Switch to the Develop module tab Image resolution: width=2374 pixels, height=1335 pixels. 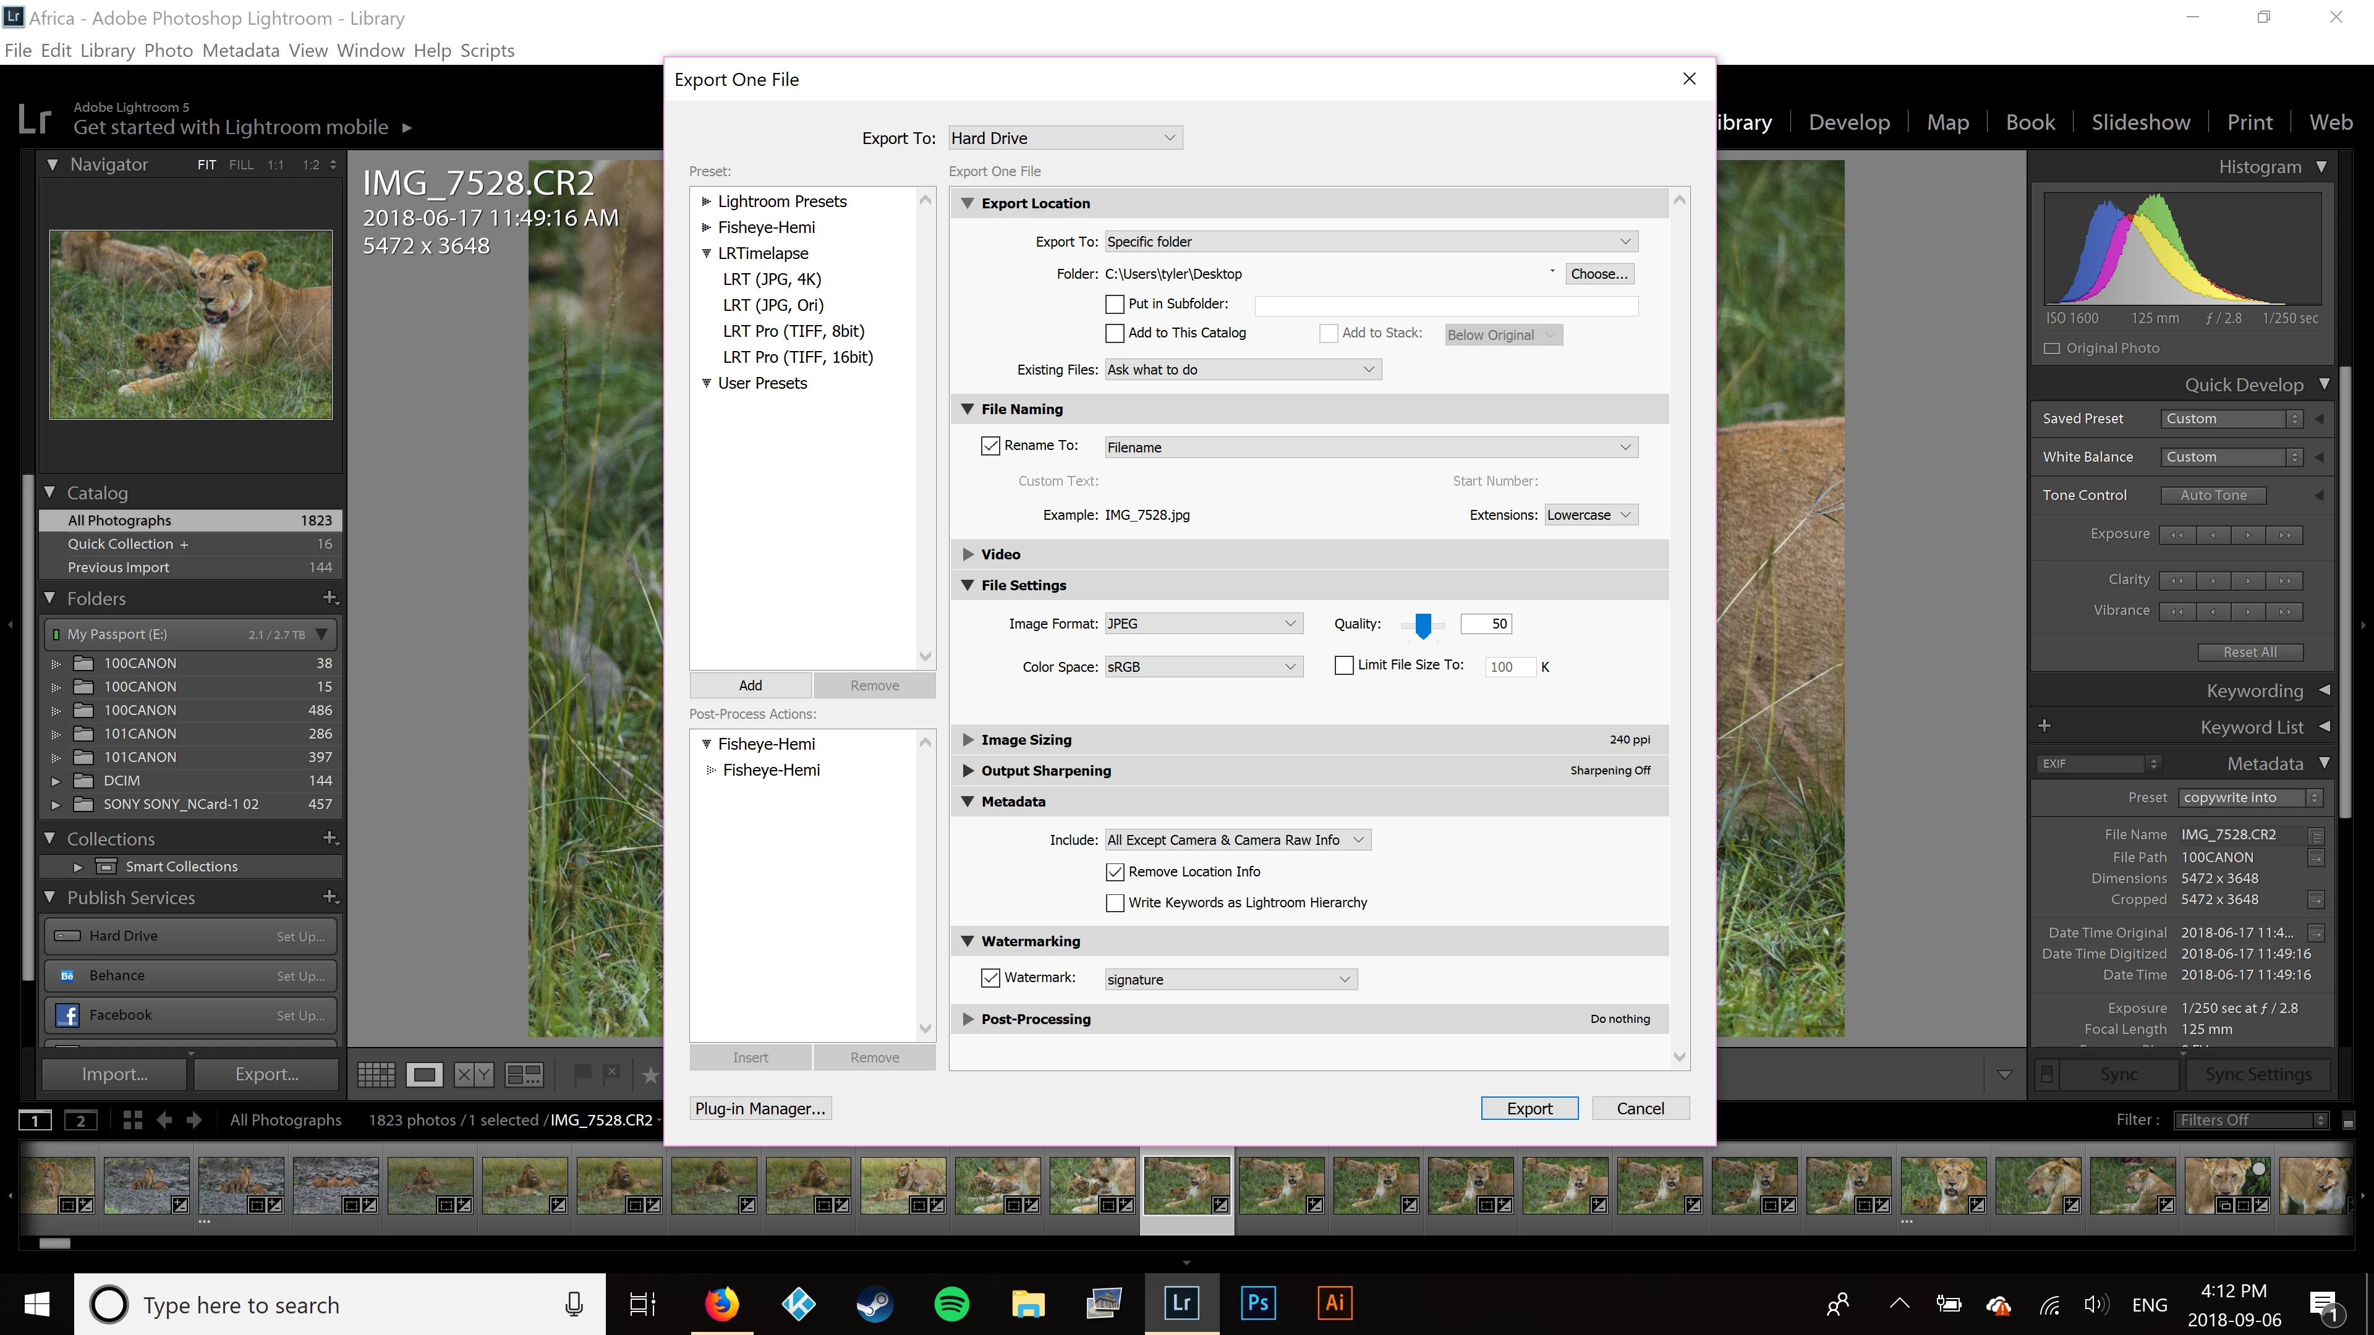click(1849, 122)
